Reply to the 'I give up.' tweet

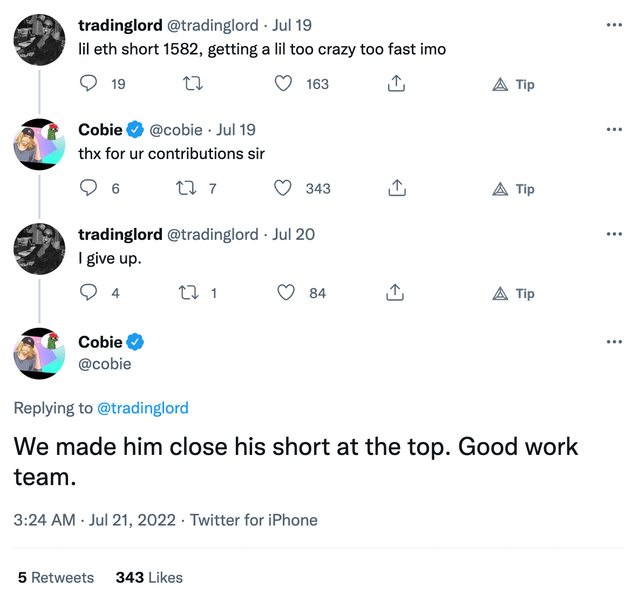coord(89,293)
